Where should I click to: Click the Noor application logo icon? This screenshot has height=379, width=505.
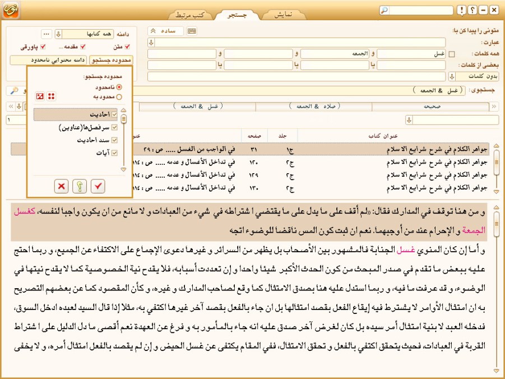11,10
